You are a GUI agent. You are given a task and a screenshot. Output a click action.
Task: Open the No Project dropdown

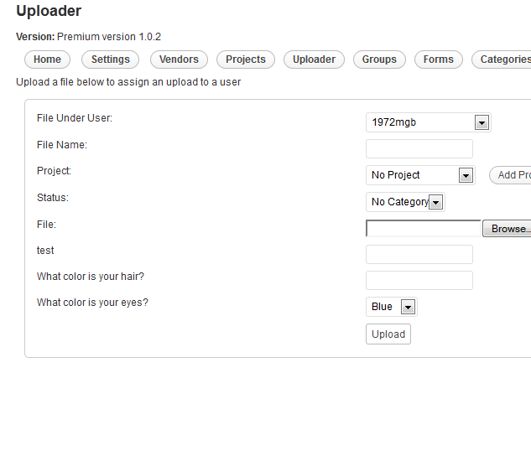pyautogui.click(x=420, y=175)
